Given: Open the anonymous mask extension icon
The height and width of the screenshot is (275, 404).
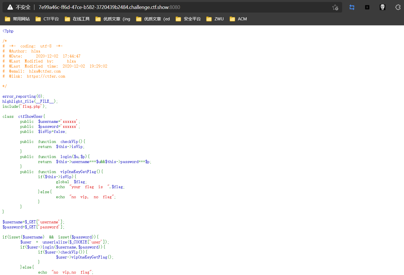Looking at the screenshot, I should pos(383,8).
